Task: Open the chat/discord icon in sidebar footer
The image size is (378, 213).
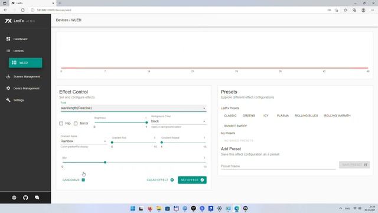Action: point(37,198)
